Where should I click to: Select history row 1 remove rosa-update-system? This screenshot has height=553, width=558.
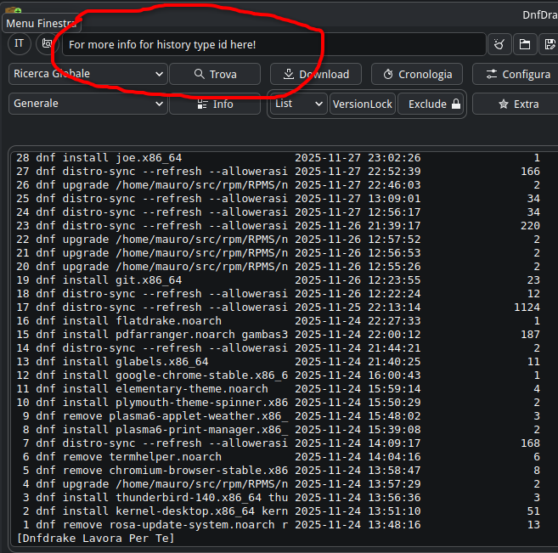coord(278,525)
